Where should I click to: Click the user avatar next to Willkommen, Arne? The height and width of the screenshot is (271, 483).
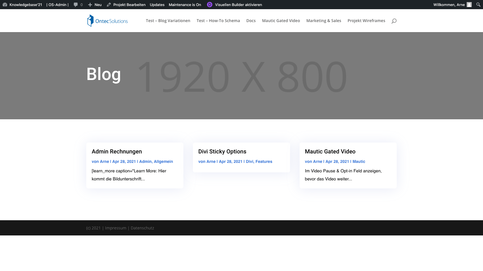469,5
